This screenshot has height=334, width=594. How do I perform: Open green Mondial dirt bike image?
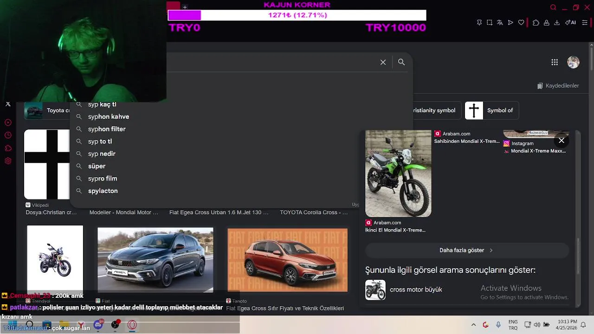click(398, 173)
